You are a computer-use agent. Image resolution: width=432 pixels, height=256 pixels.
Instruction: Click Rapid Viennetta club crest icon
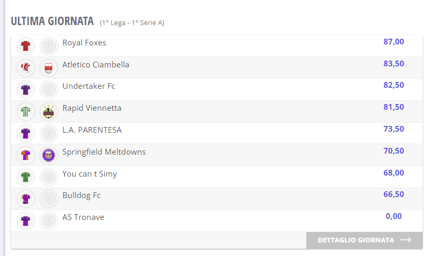pos(49,112)
